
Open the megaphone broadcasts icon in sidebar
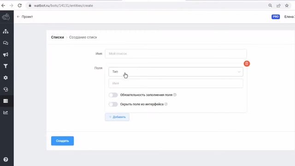click(x=6, y=54)
